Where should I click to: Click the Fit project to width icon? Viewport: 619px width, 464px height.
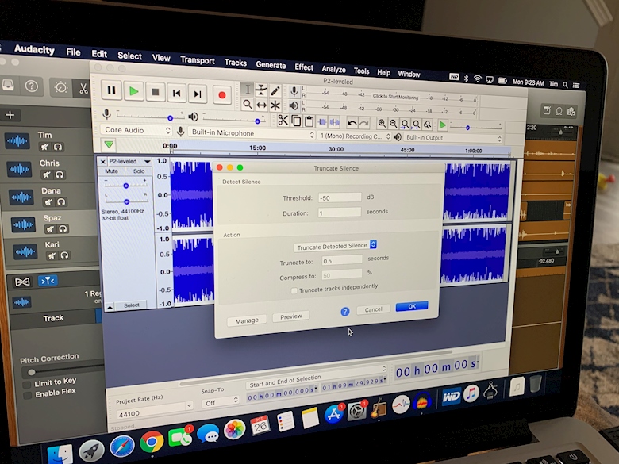click(416, 125)
